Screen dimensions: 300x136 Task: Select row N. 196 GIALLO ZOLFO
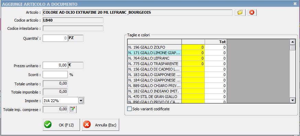coord(154,47)
